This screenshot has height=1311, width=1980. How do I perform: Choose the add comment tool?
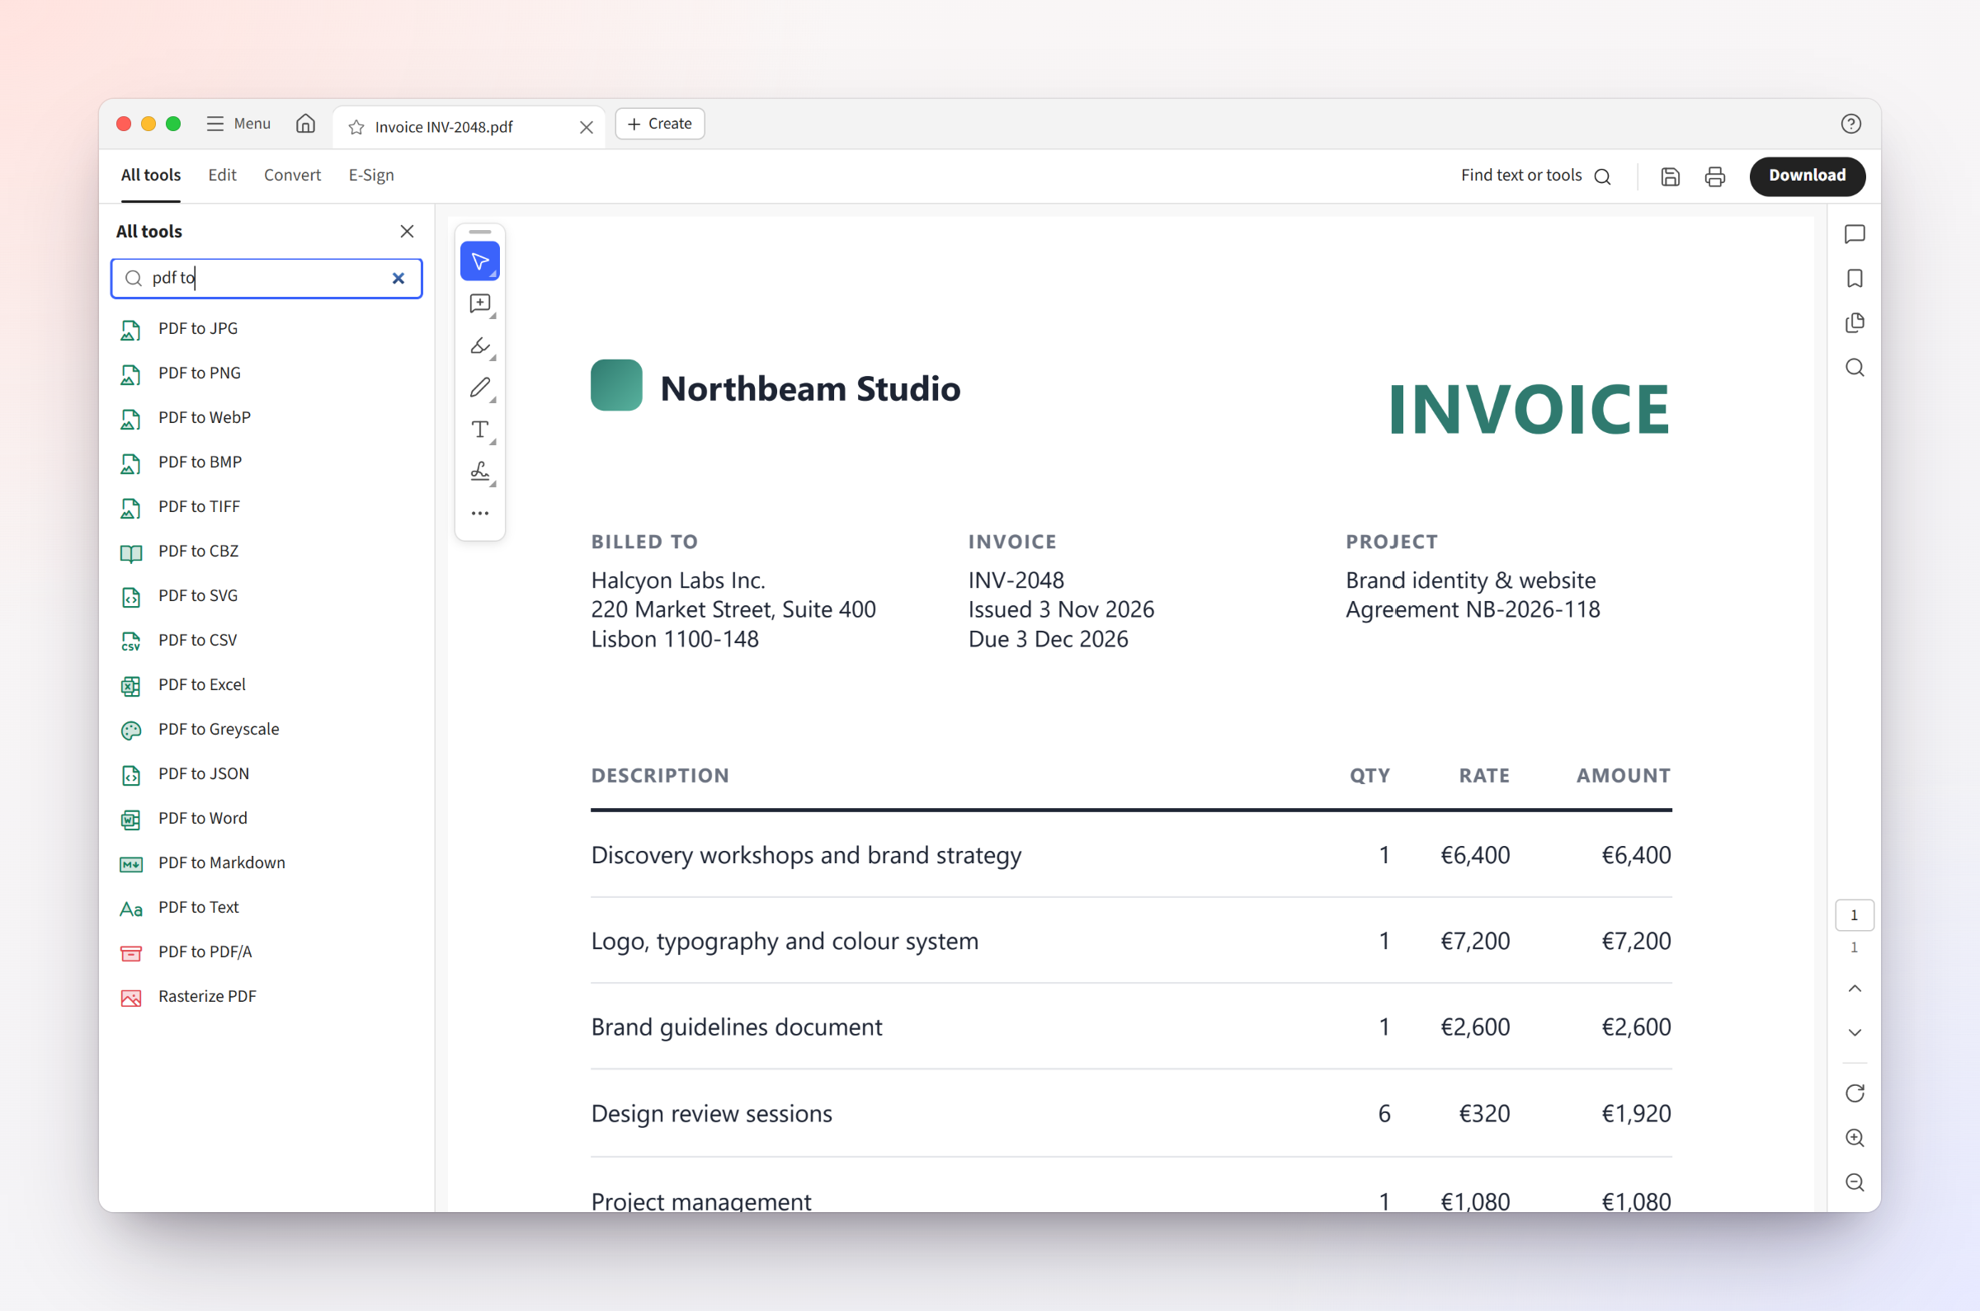(x=480, y=303)
